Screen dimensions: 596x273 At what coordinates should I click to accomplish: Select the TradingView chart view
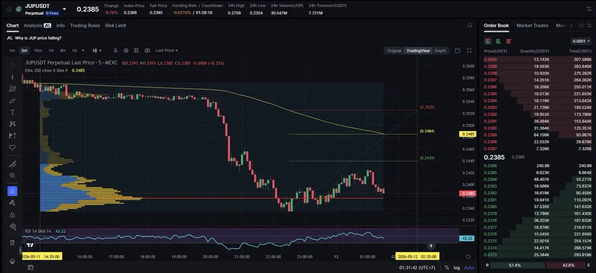tap(418, 51)
